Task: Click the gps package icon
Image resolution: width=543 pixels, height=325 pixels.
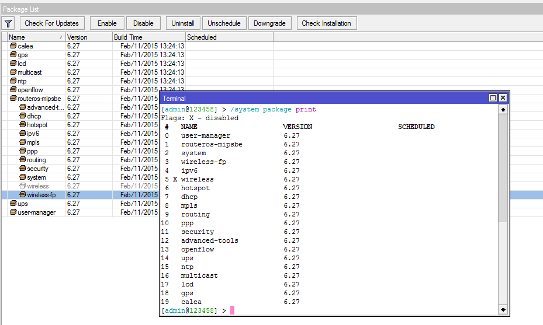Action: click(x=13, y=54)
